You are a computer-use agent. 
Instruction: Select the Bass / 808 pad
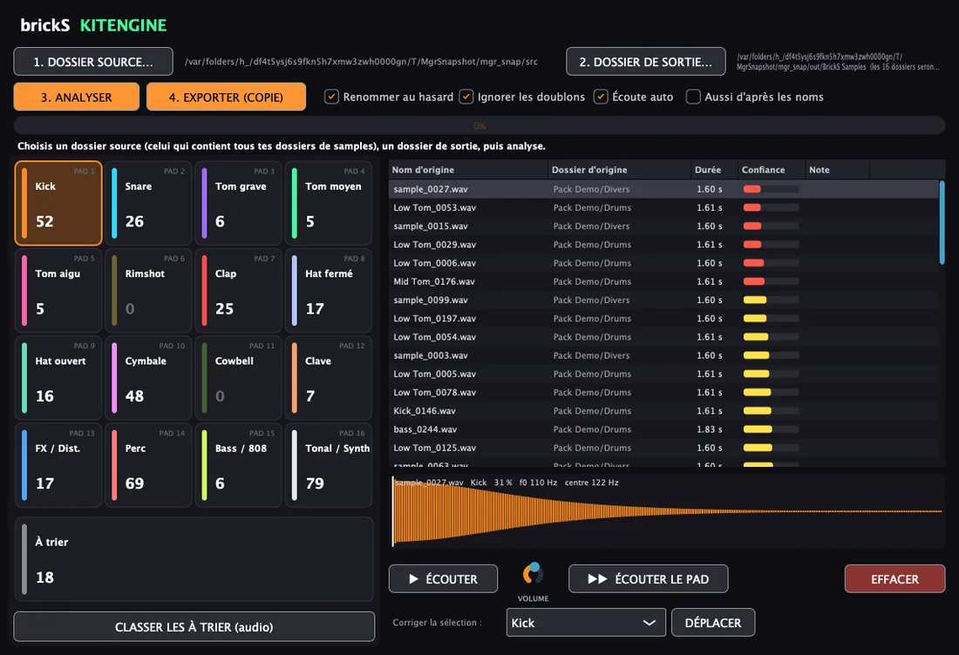[x=239, y=466]
